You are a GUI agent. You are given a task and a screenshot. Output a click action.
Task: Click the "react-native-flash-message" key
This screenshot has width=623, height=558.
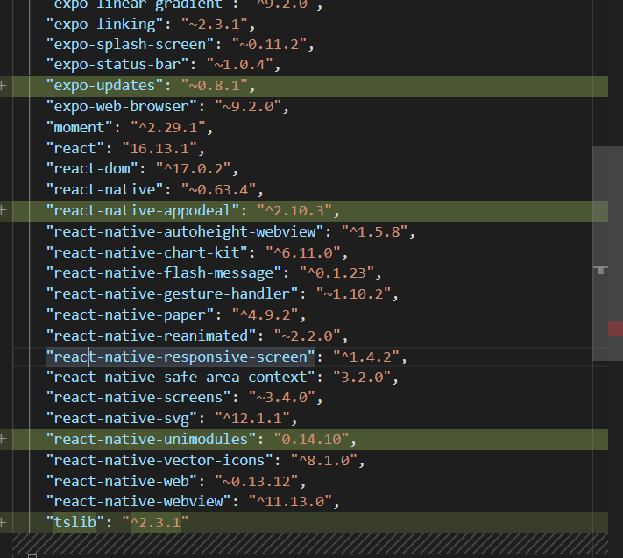[164, 272]
